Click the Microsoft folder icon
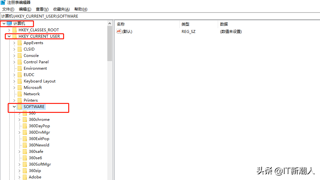The height and width of the screenshot is (180, 320). tap(20, 88)
